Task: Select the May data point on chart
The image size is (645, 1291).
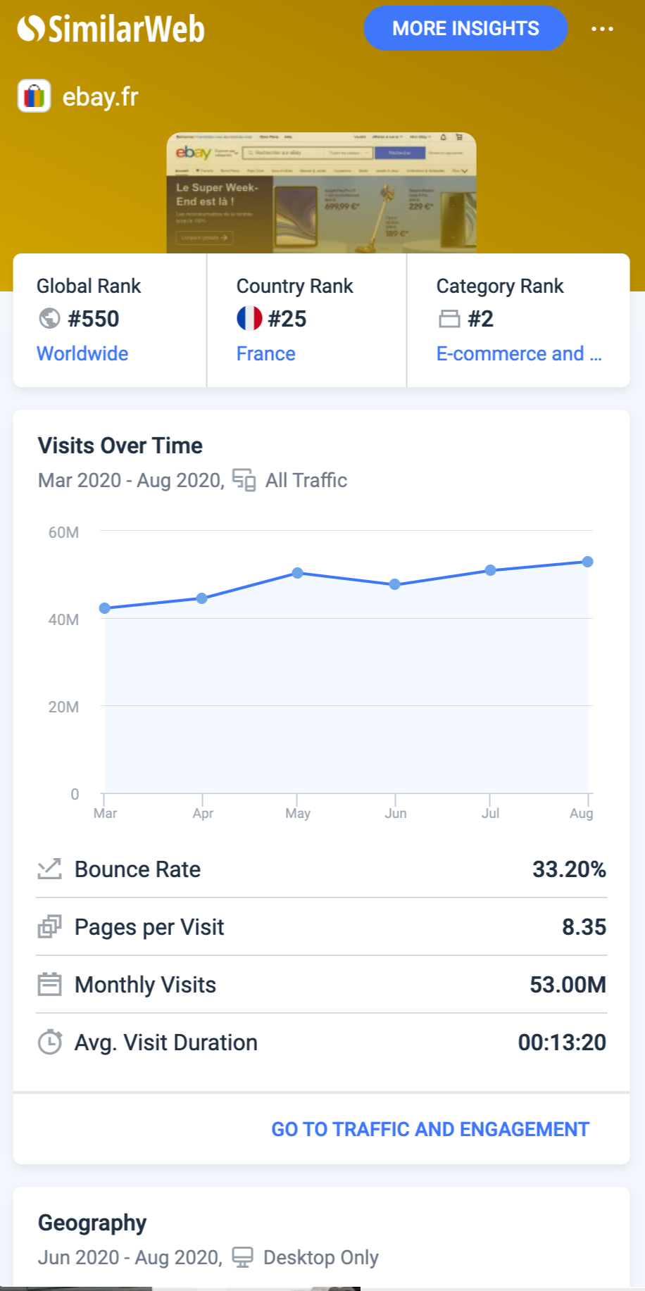Action: (x=298, y=573)
